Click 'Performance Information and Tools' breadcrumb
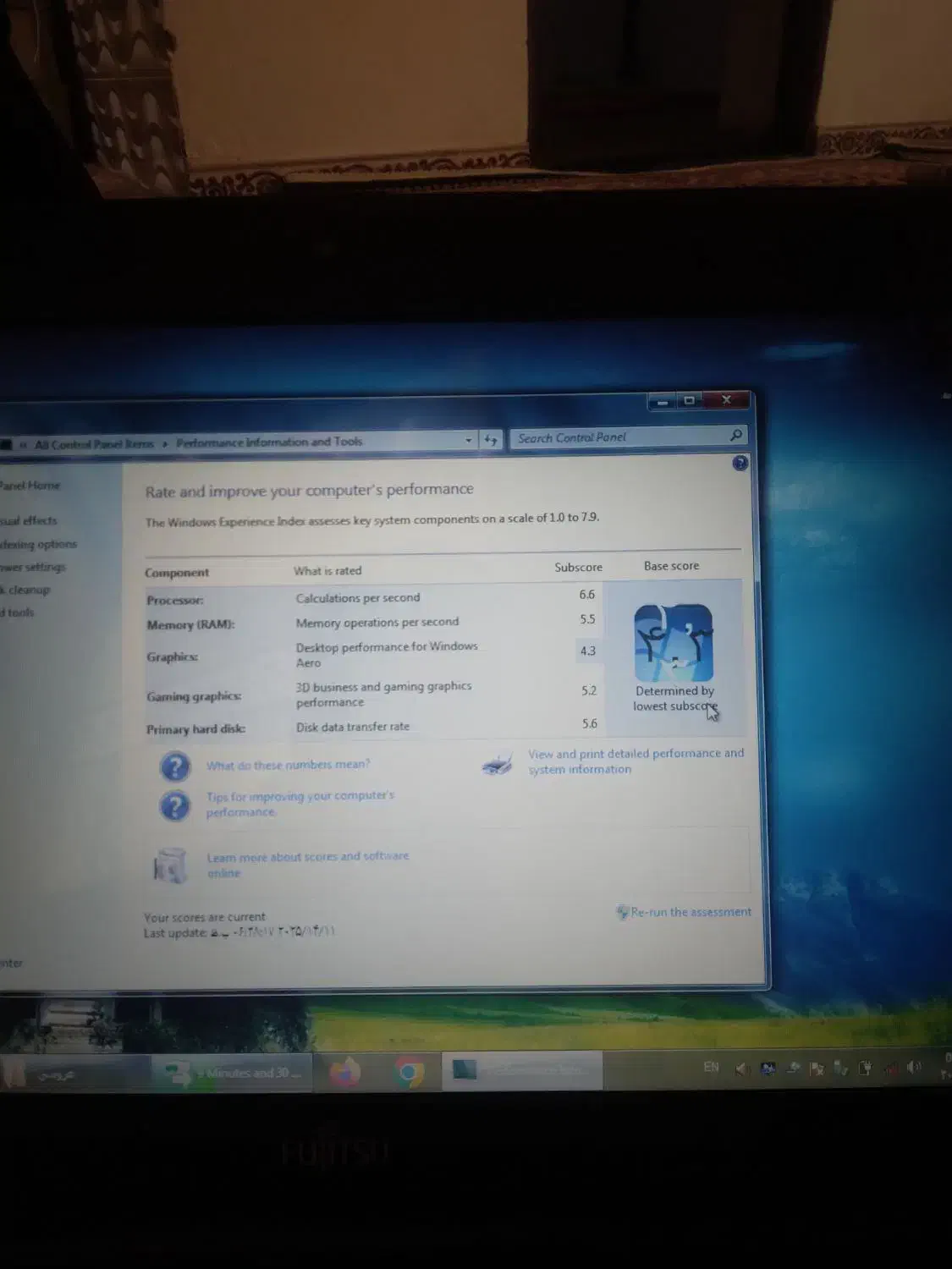 (269, 442)
